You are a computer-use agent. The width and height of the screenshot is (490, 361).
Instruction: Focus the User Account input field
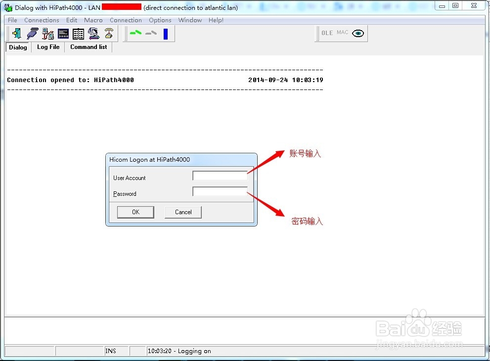(220, 176)
